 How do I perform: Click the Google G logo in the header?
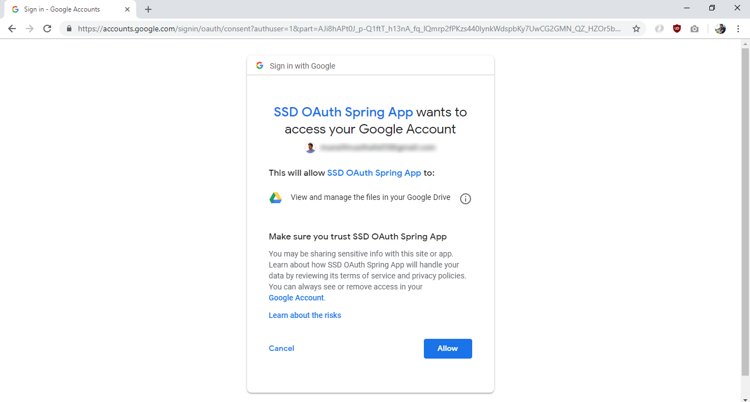point(259,65)
